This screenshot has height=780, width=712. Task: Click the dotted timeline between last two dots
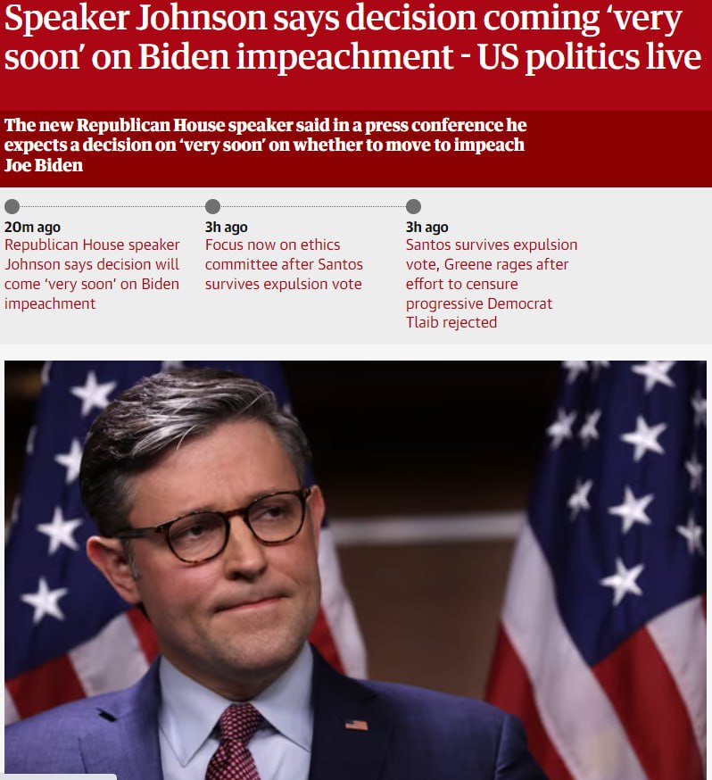(x=313, y=206)
